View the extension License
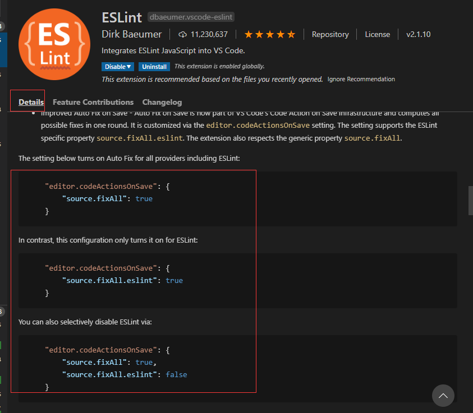The width and height of the screenshot is (473, 413). 377,34
